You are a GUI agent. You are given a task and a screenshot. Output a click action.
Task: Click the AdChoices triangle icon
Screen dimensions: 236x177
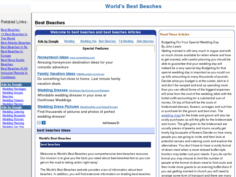(118, 123)
